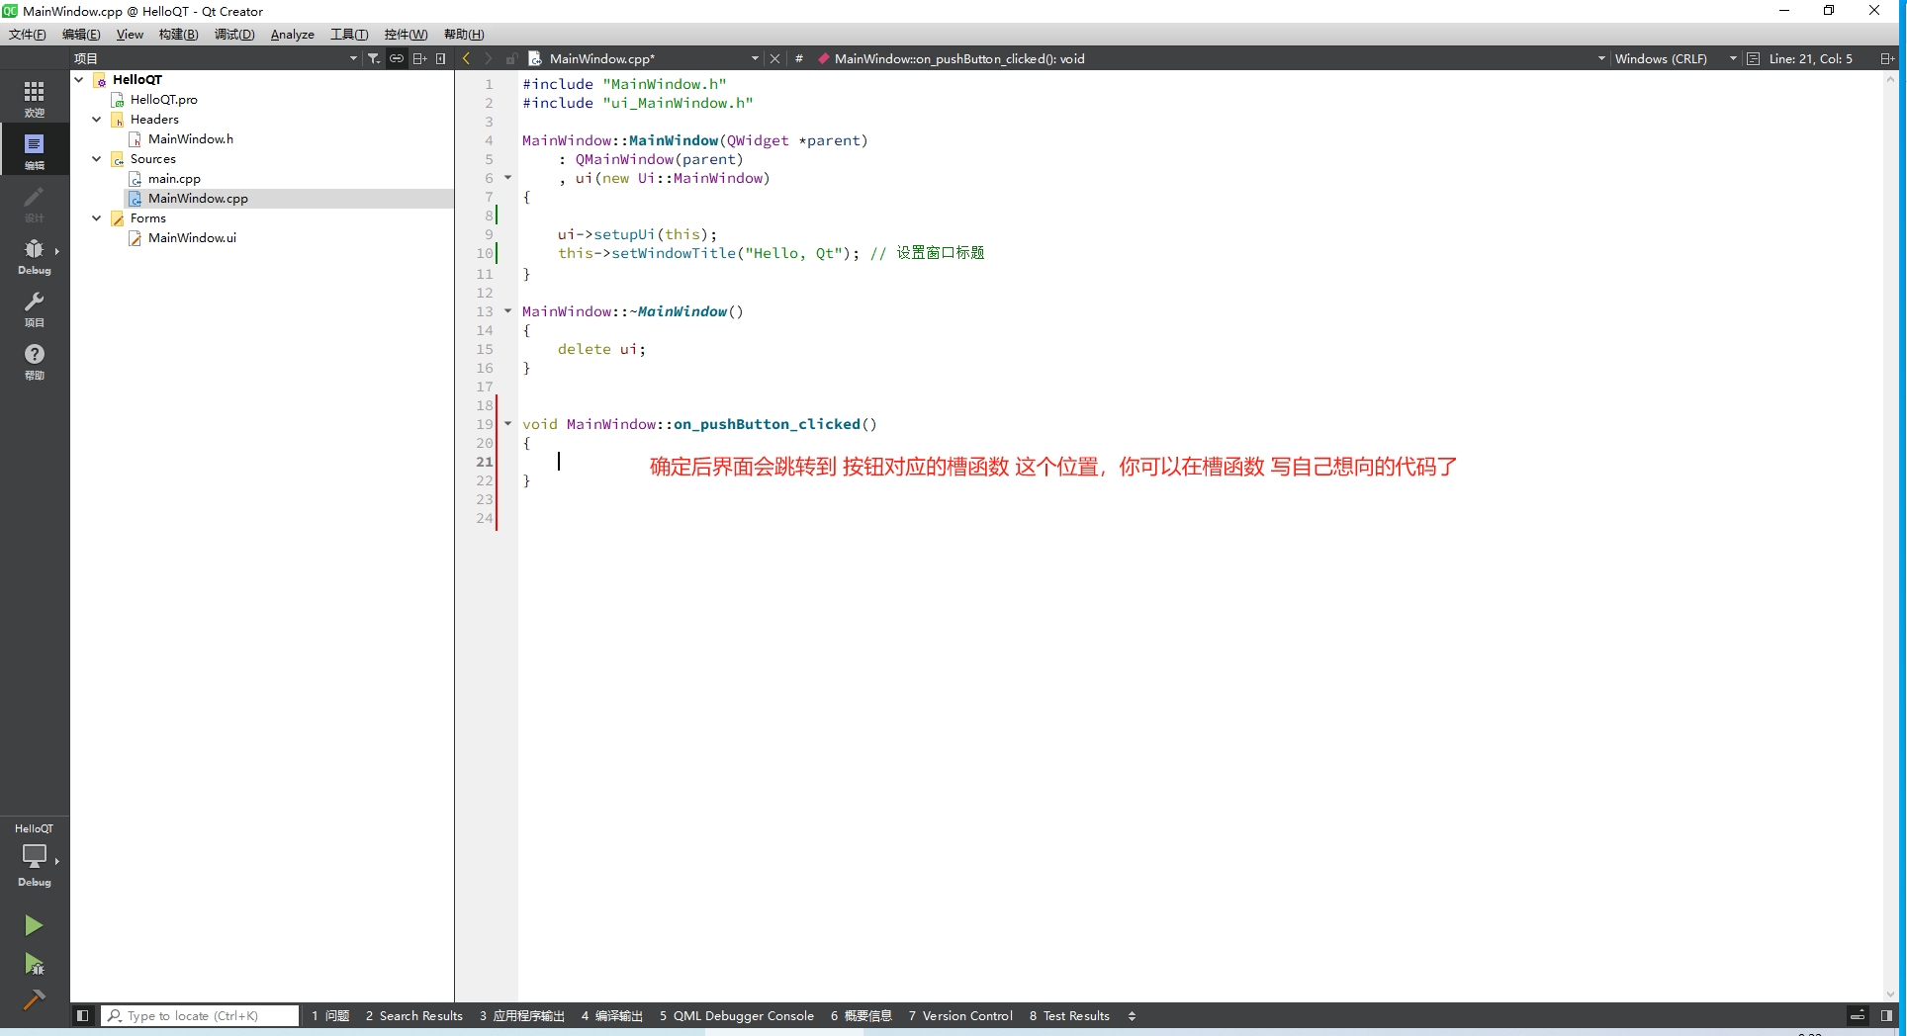This screenshot has width=1907, height=1036.
Task: Click the Run button (green triangle)
Action: (x=33, y=925)
